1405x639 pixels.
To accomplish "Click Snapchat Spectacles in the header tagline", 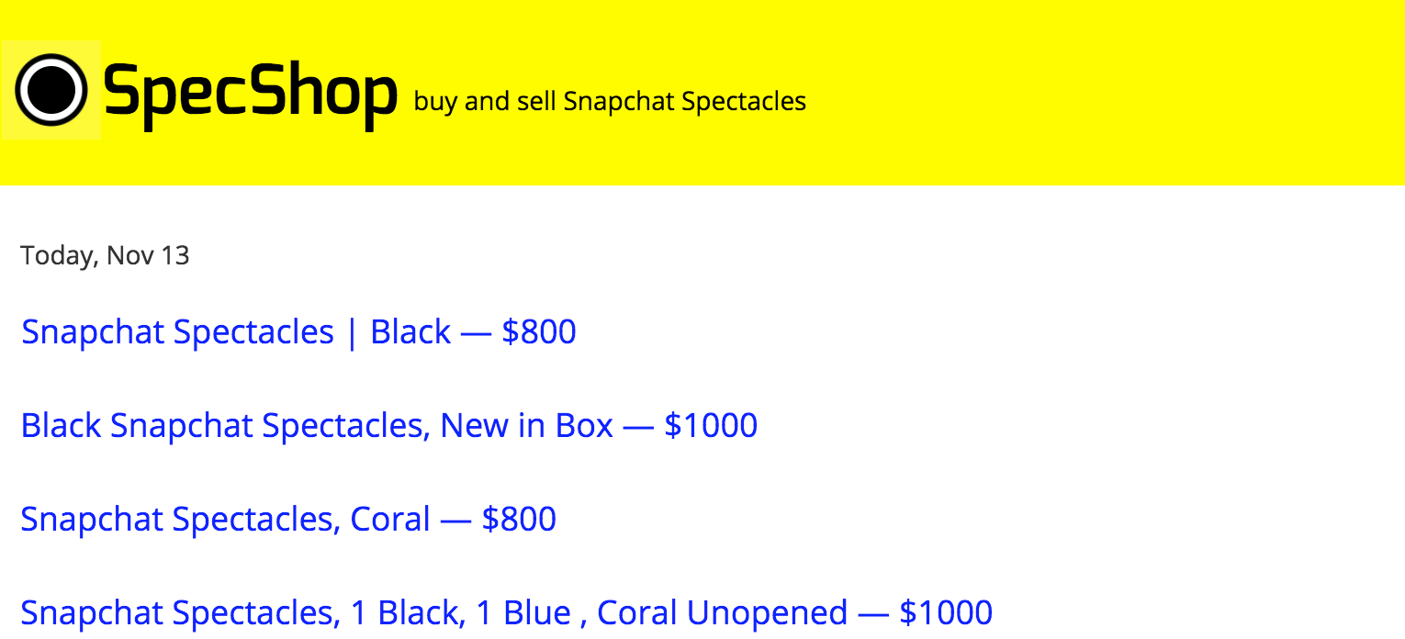I will tap(685, 101).
